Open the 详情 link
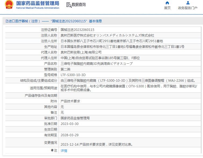The image size is (203, 158). point(64,151)
